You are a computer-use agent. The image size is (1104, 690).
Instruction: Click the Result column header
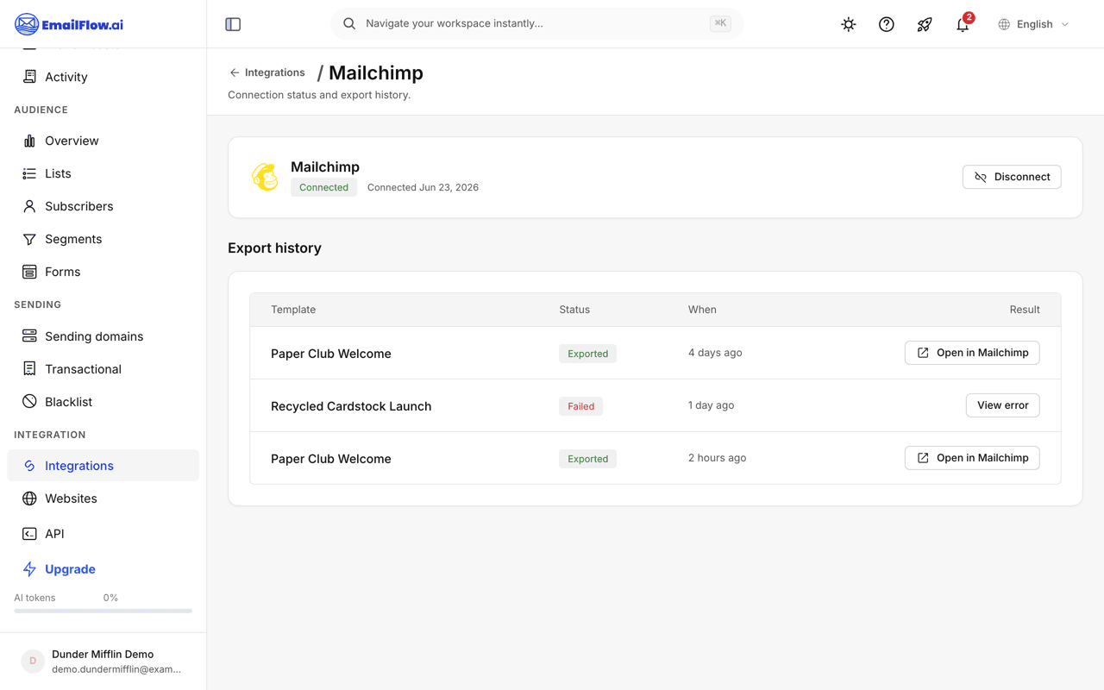pyautogui.click(x=1025, y=310)
